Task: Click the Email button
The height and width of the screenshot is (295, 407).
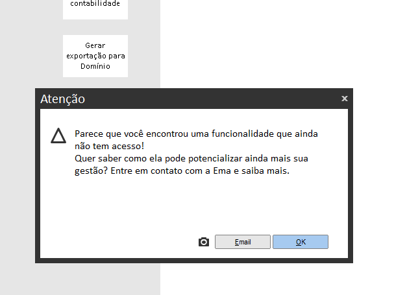Action: [x=243, y=242]
